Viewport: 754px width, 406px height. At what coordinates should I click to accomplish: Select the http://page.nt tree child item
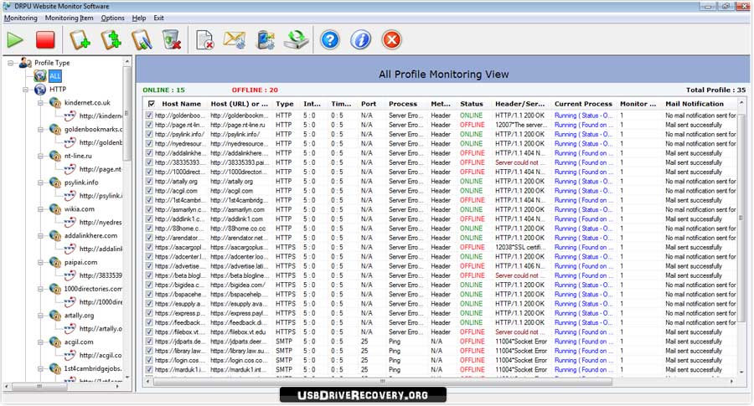click(x=100, y=169)
